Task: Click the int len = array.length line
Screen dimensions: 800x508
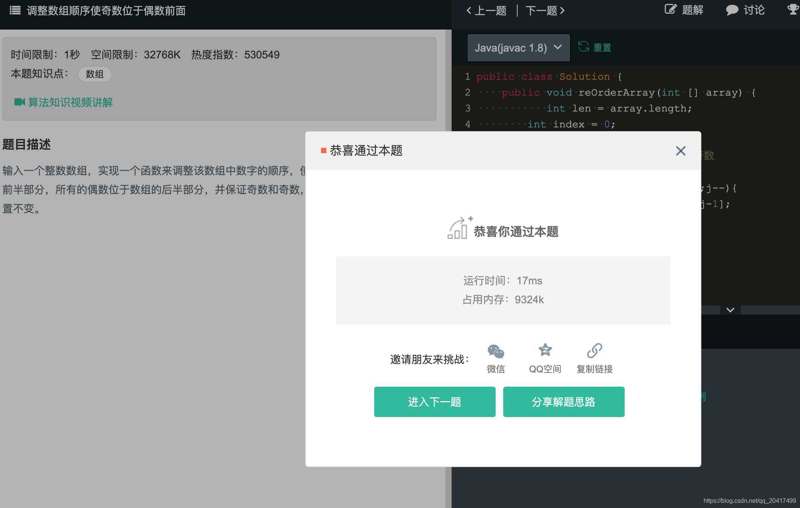Action: click(x=619, y=108)
